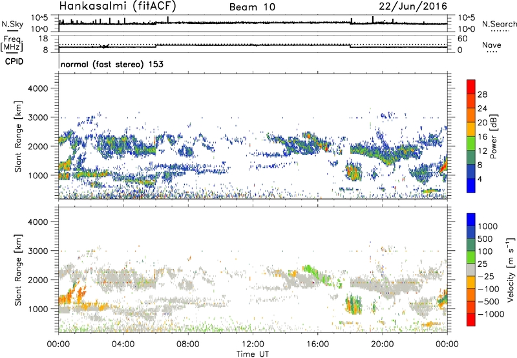Click the '16:00' time tick label
Screen dimensions: 517x358
(x=317, y=344)
